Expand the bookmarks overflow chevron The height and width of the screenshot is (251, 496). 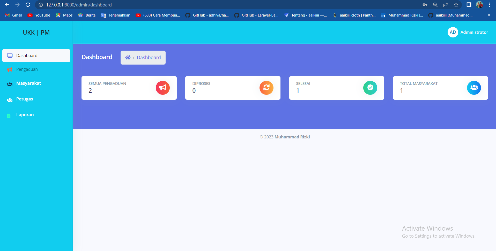point(489,15)
